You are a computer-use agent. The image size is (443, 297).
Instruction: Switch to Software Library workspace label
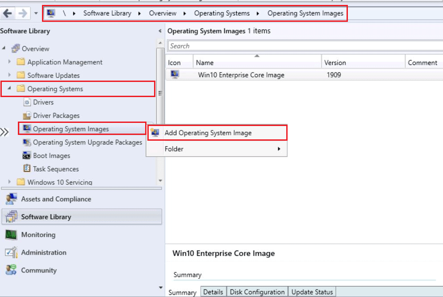(46, 217)
